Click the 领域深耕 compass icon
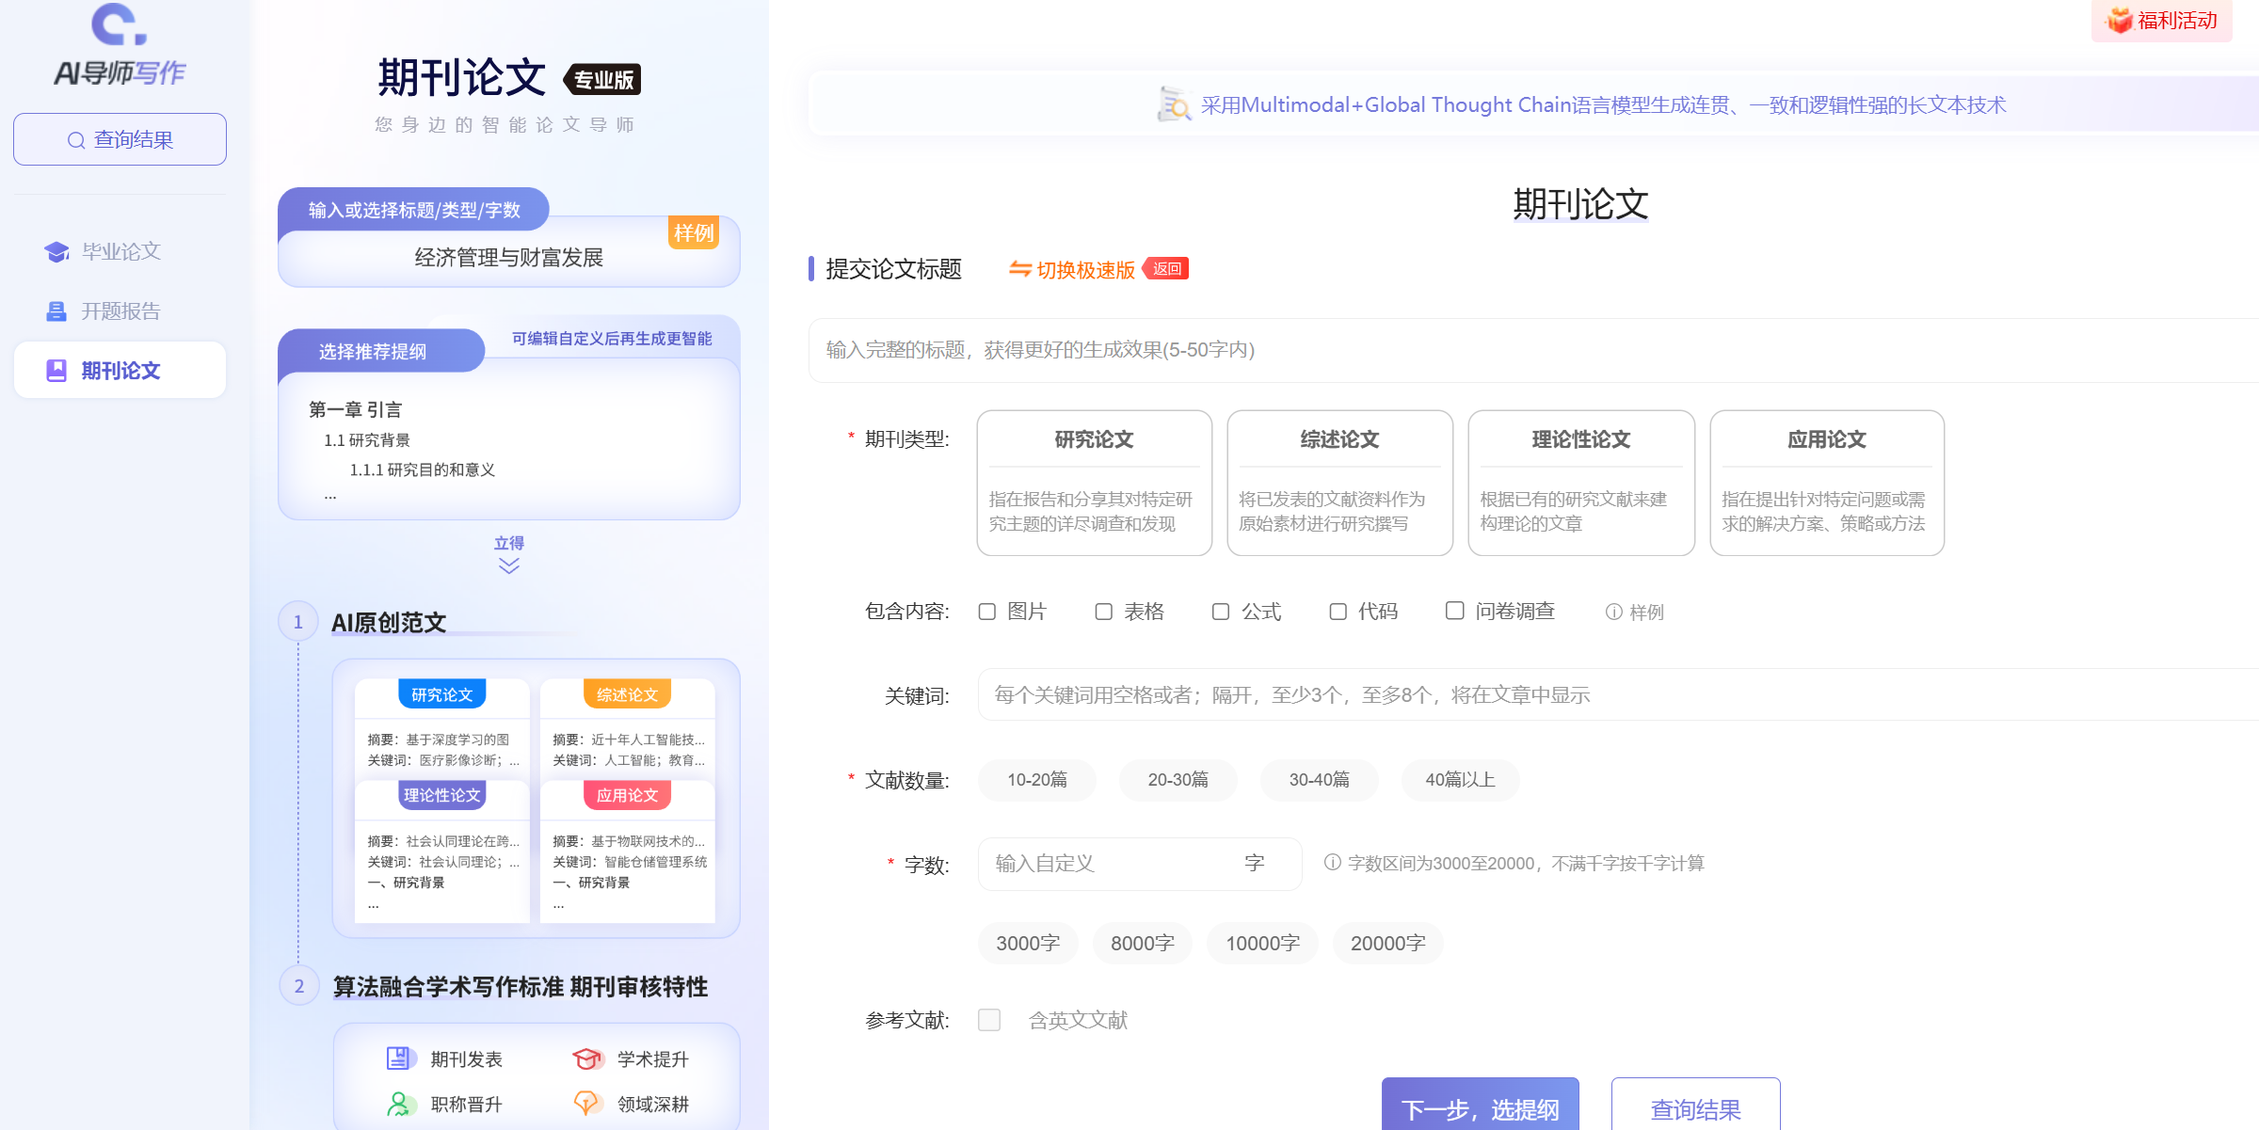Screen dimensions: 2259x1130 point(587,1103)
